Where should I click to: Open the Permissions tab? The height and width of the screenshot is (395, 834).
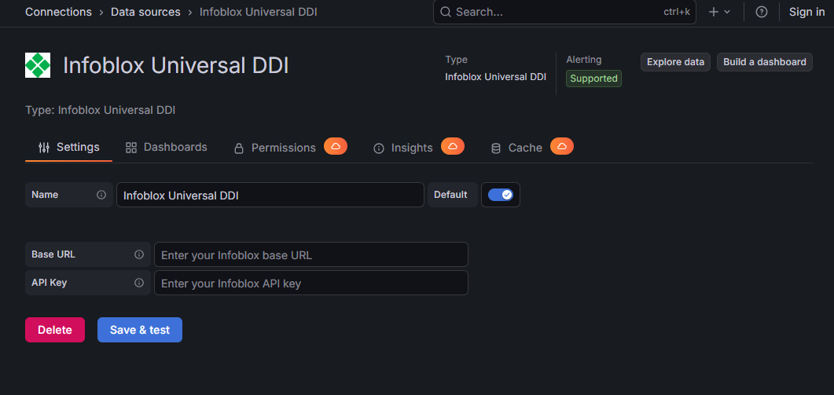pyautogui.click(x=276, y=148)
